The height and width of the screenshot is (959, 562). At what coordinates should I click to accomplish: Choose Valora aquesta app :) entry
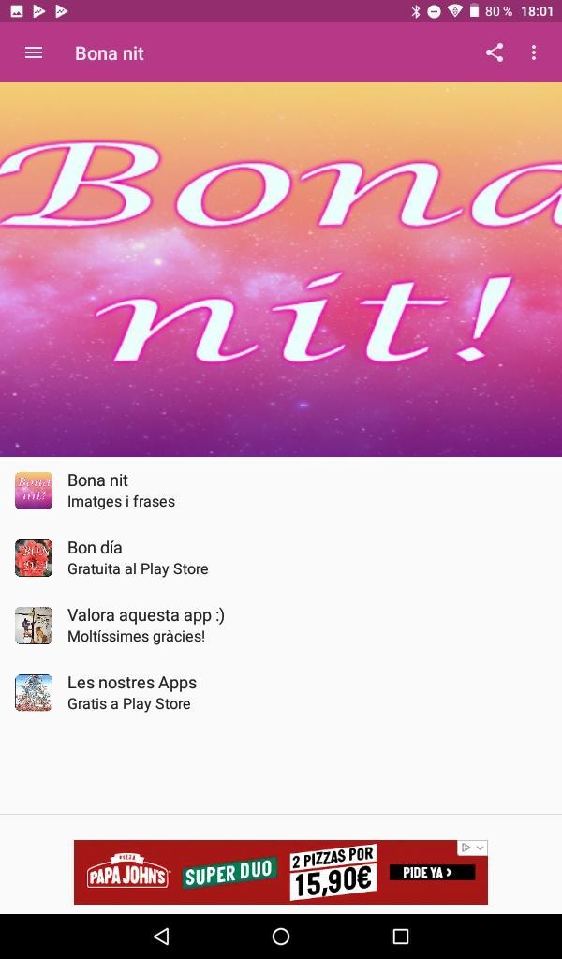281,625
